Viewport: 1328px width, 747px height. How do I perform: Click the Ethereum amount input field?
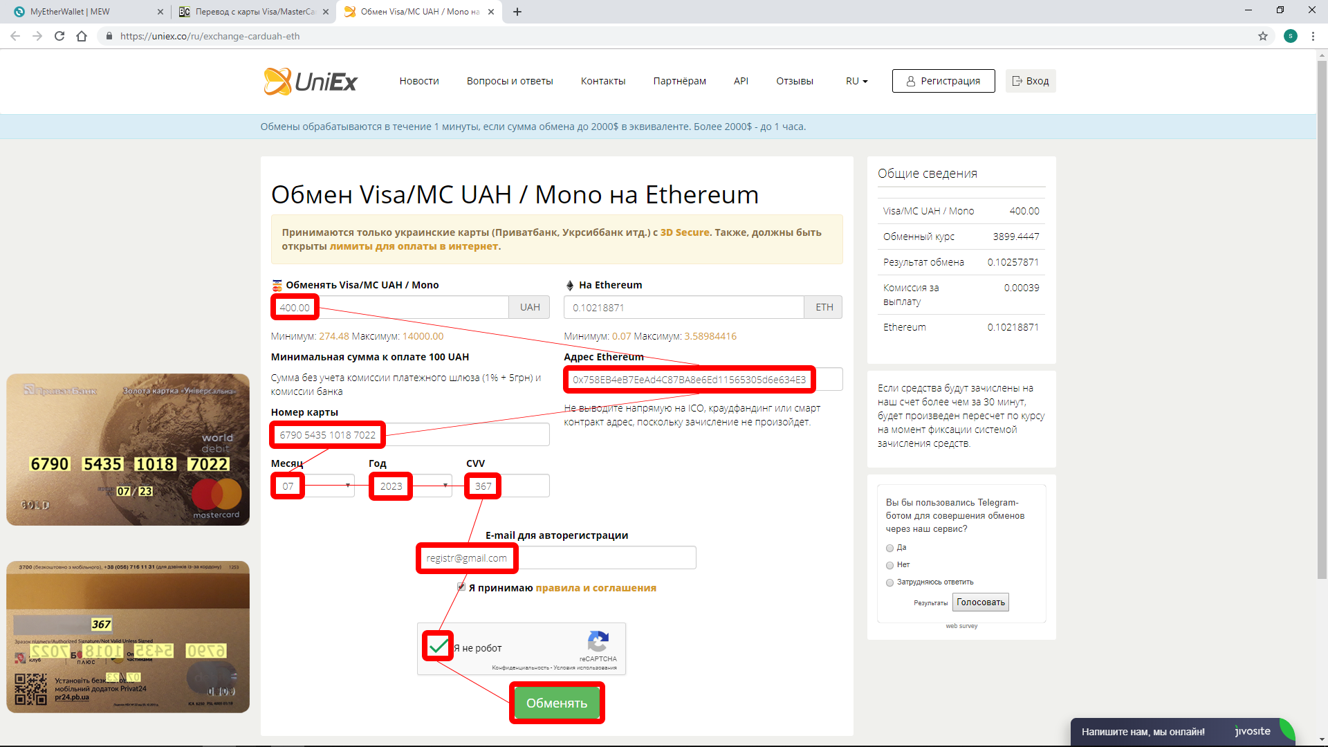(684, 307)
